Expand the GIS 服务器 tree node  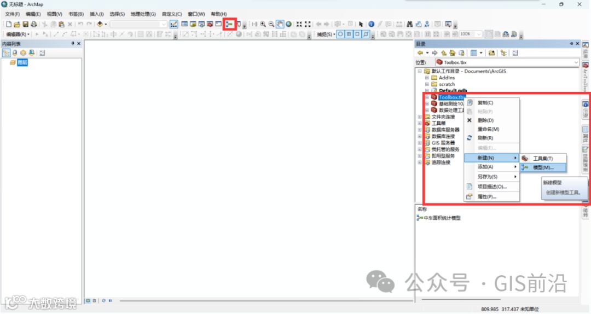(420, 143)
